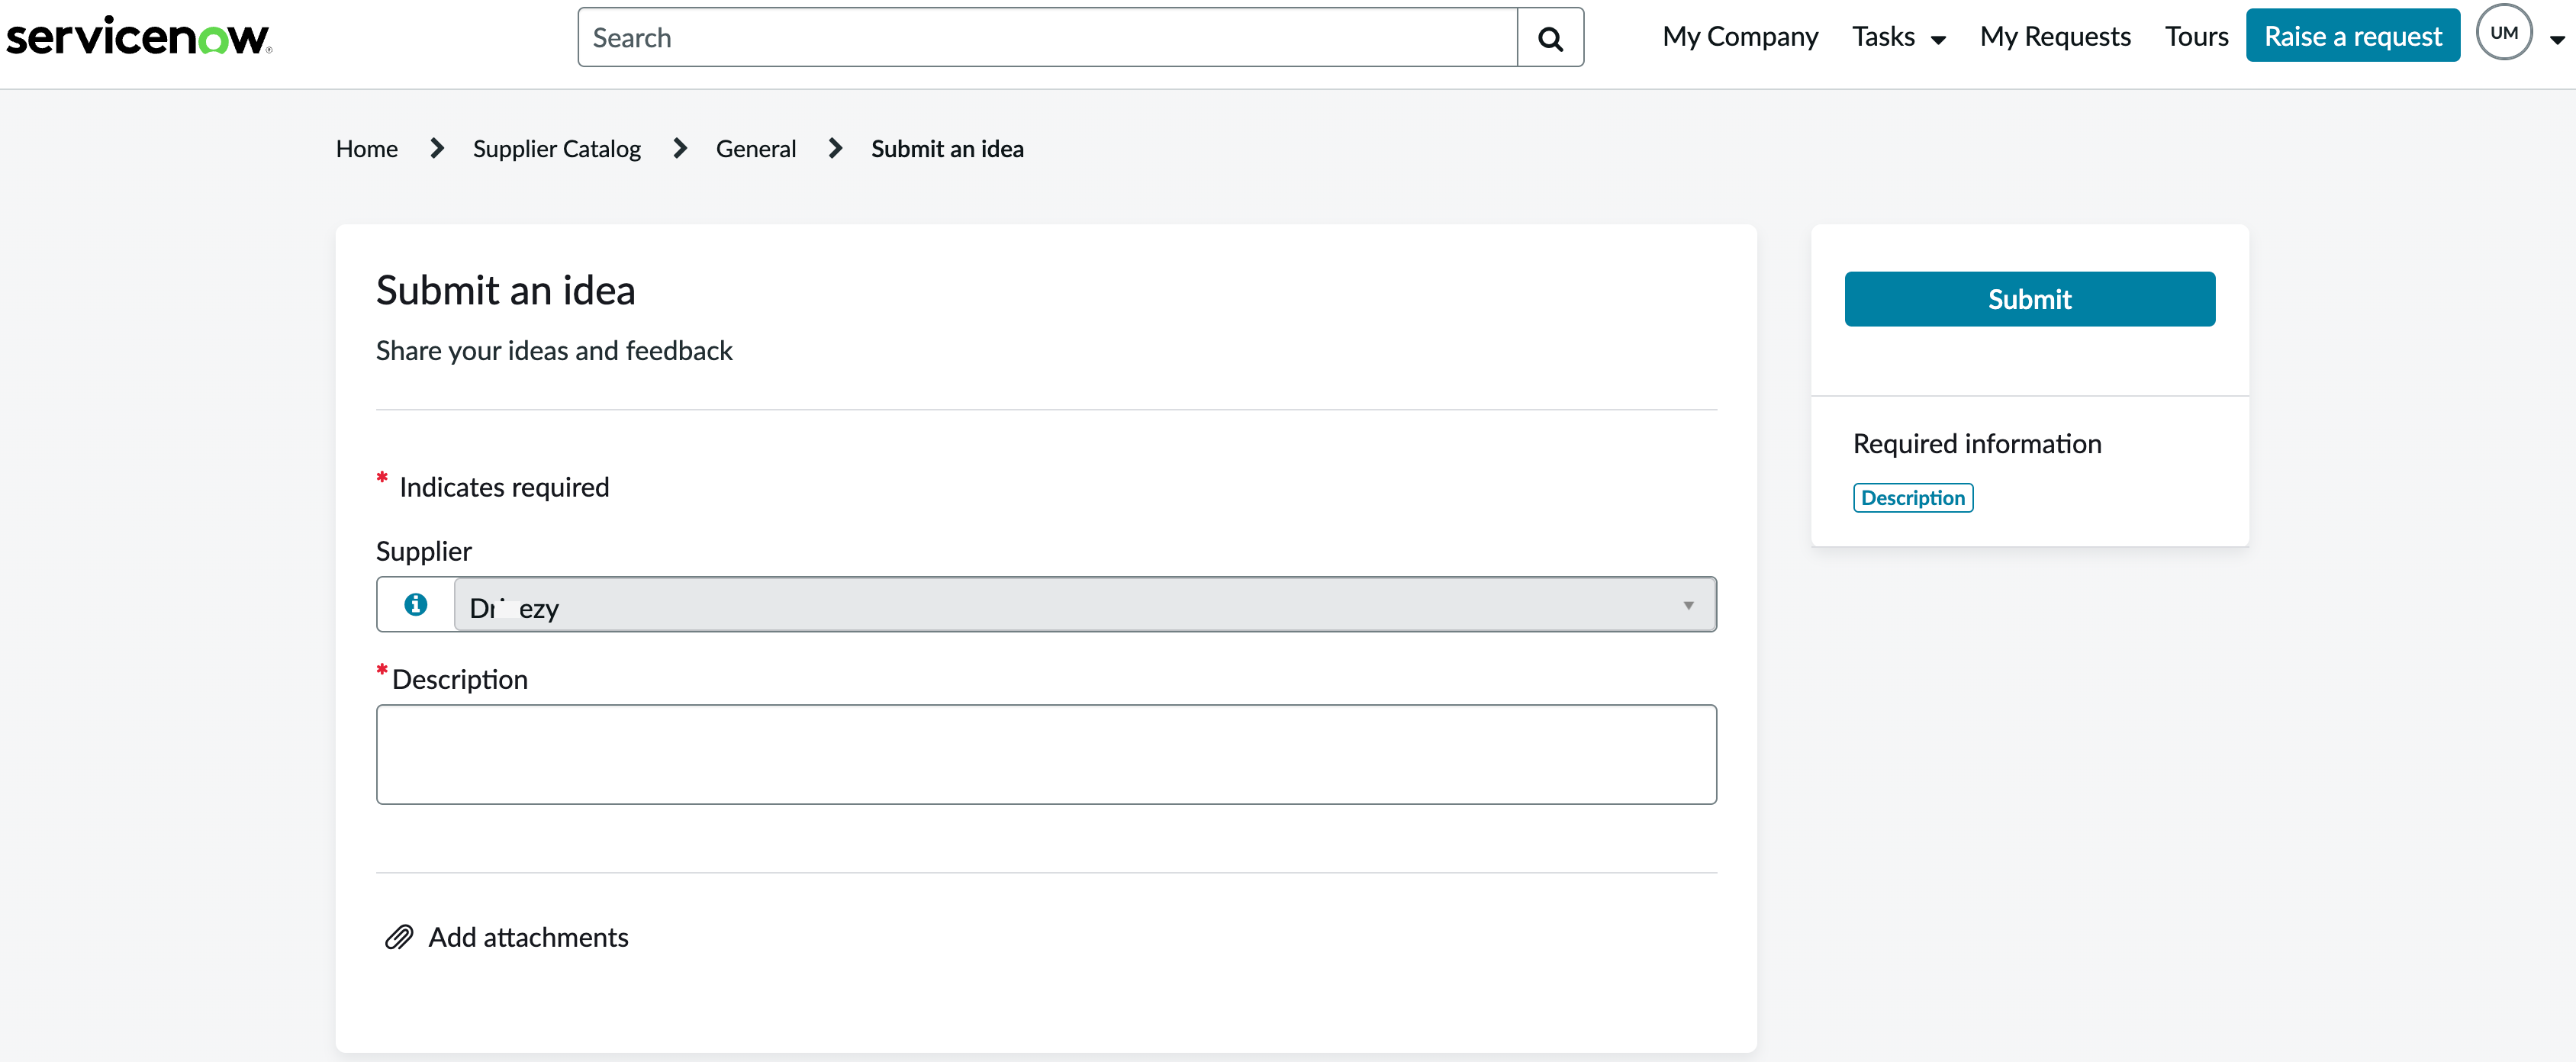Click the paperclip attachment icon
This screenshot has height=1062, width=2576.
coord(399,937)
